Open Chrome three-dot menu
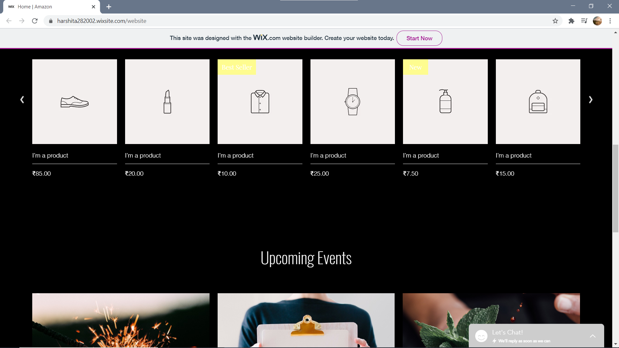Viewport: 619px width, 348px height. coord(610,21)
